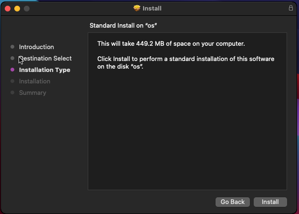Click the 'Click Install to perform' paragraph

tap(186, 63)
